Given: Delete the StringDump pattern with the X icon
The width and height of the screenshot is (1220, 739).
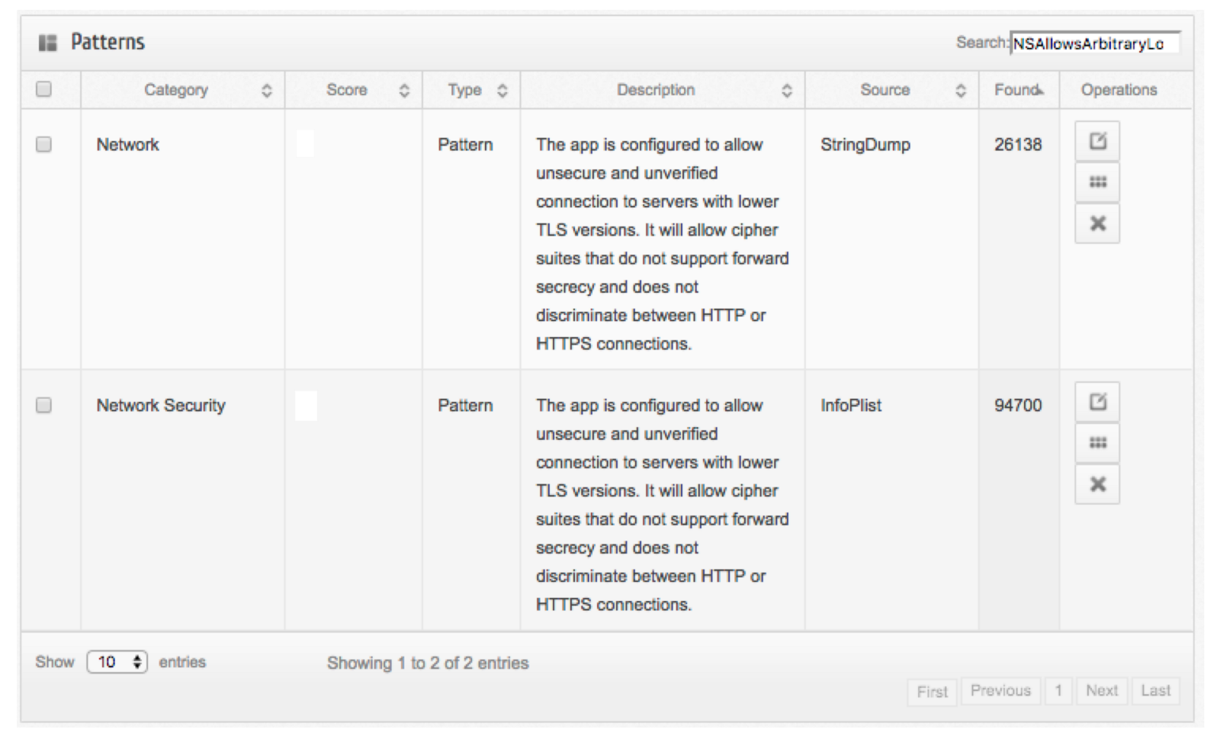Looking at the screenshot, I should (1097, 223).
